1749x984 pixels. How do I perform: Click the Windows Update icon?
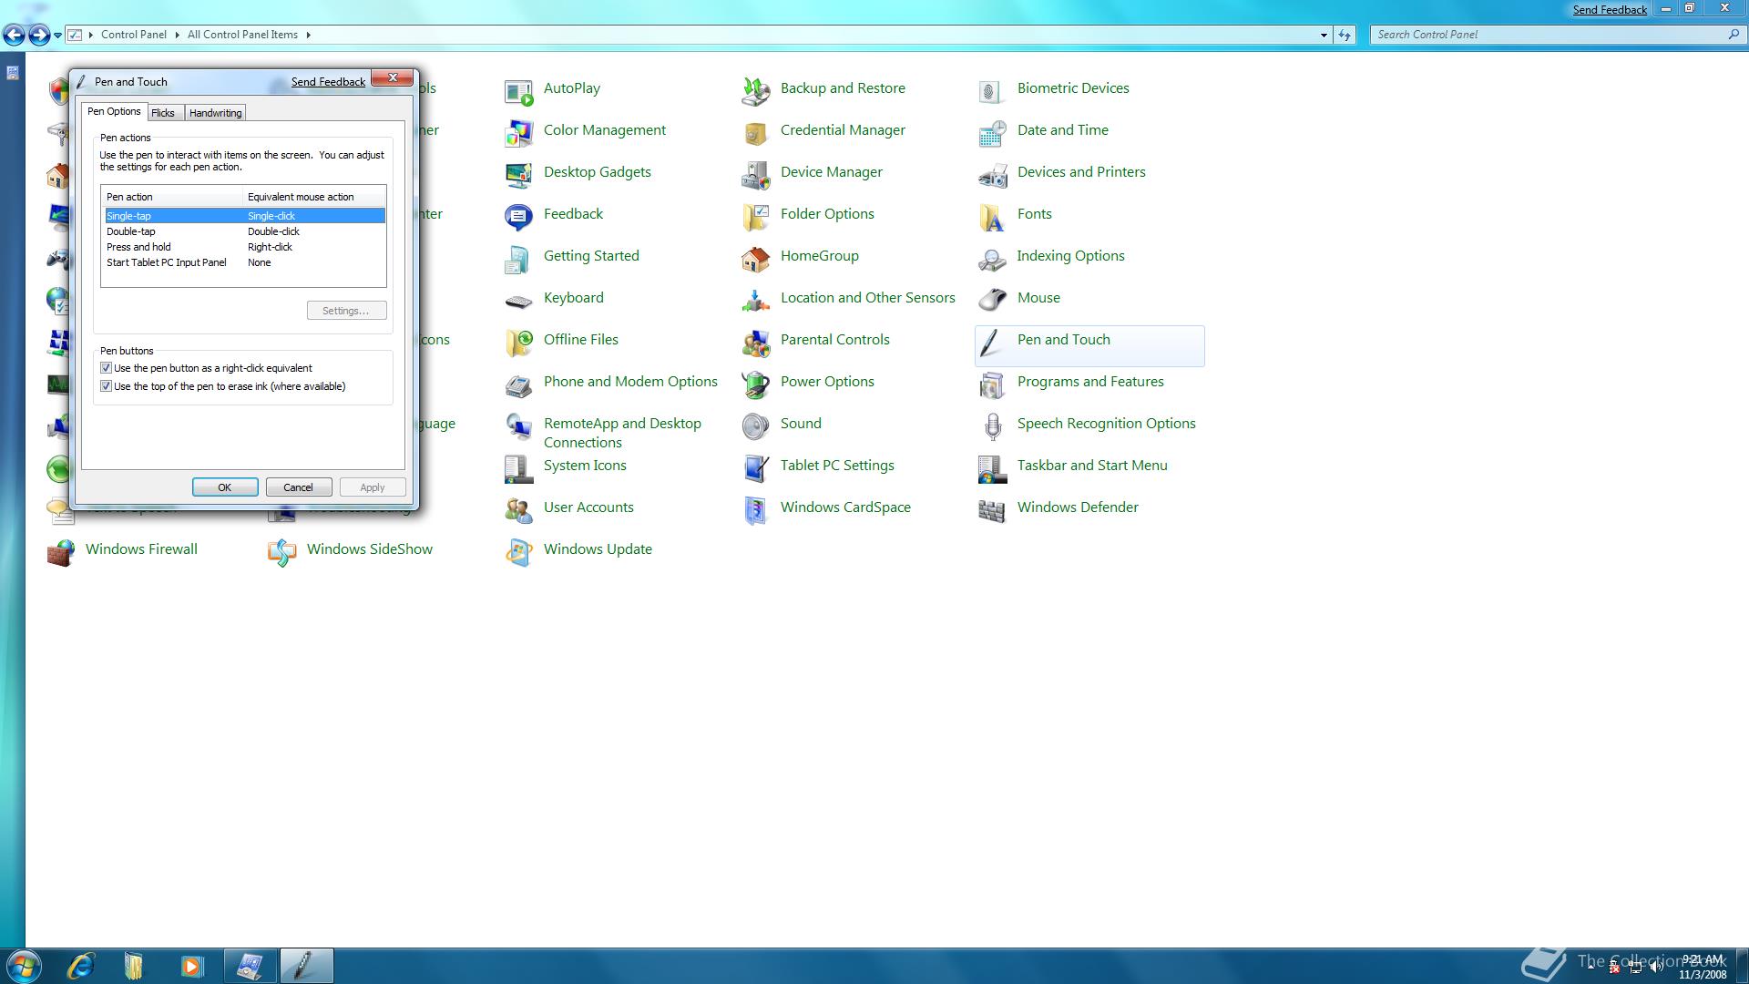coord(518,553)
